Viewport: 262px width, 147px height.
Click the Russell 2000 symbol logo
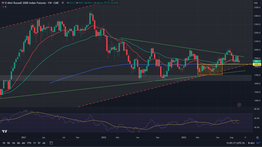tap(3, 3)
